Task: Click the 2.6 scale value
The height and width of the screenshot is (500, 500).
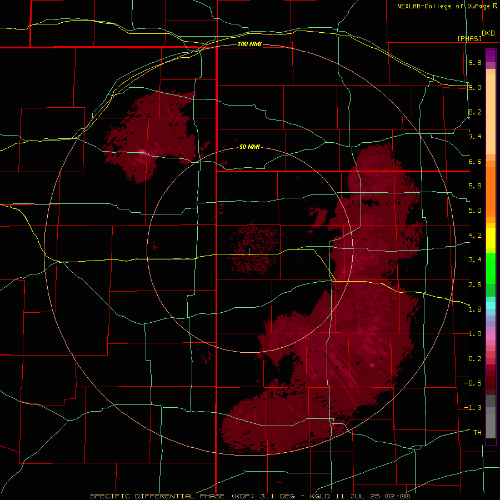Action: tap(475, 285)
